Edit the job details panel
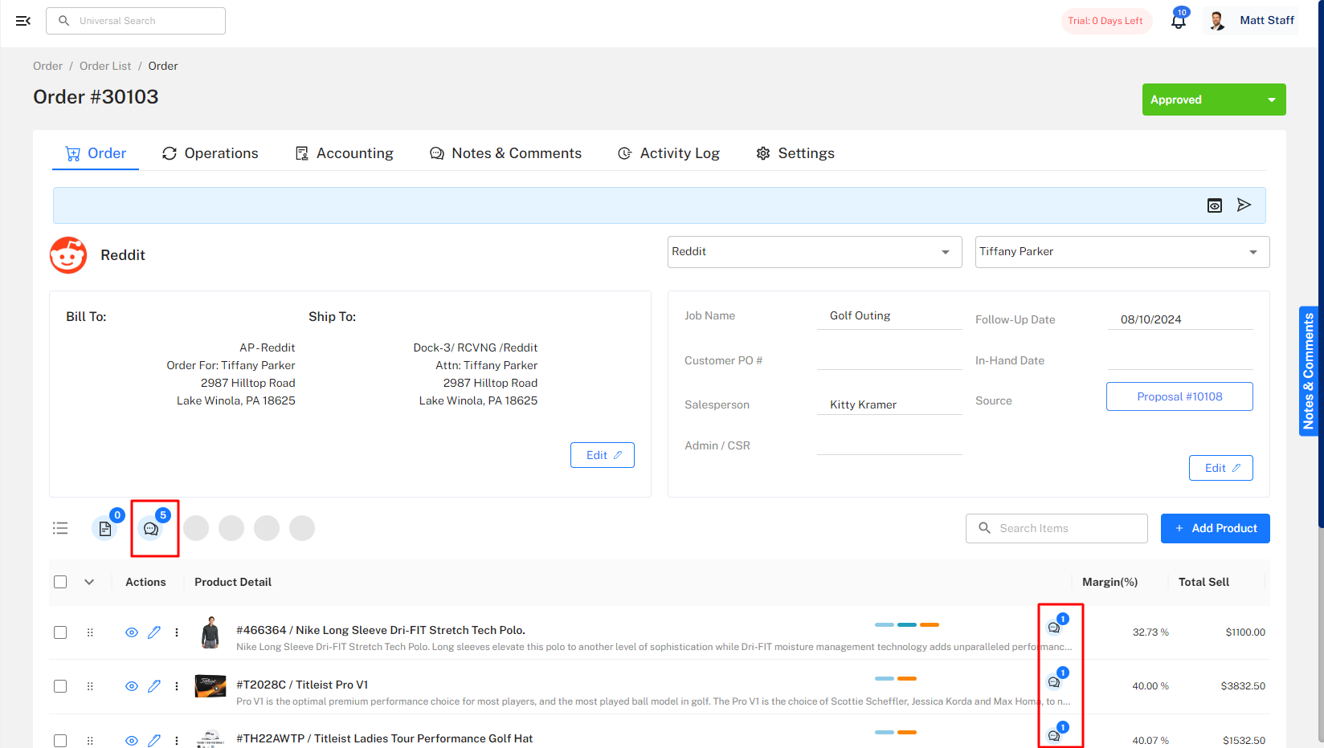 tap(1221, 468)
